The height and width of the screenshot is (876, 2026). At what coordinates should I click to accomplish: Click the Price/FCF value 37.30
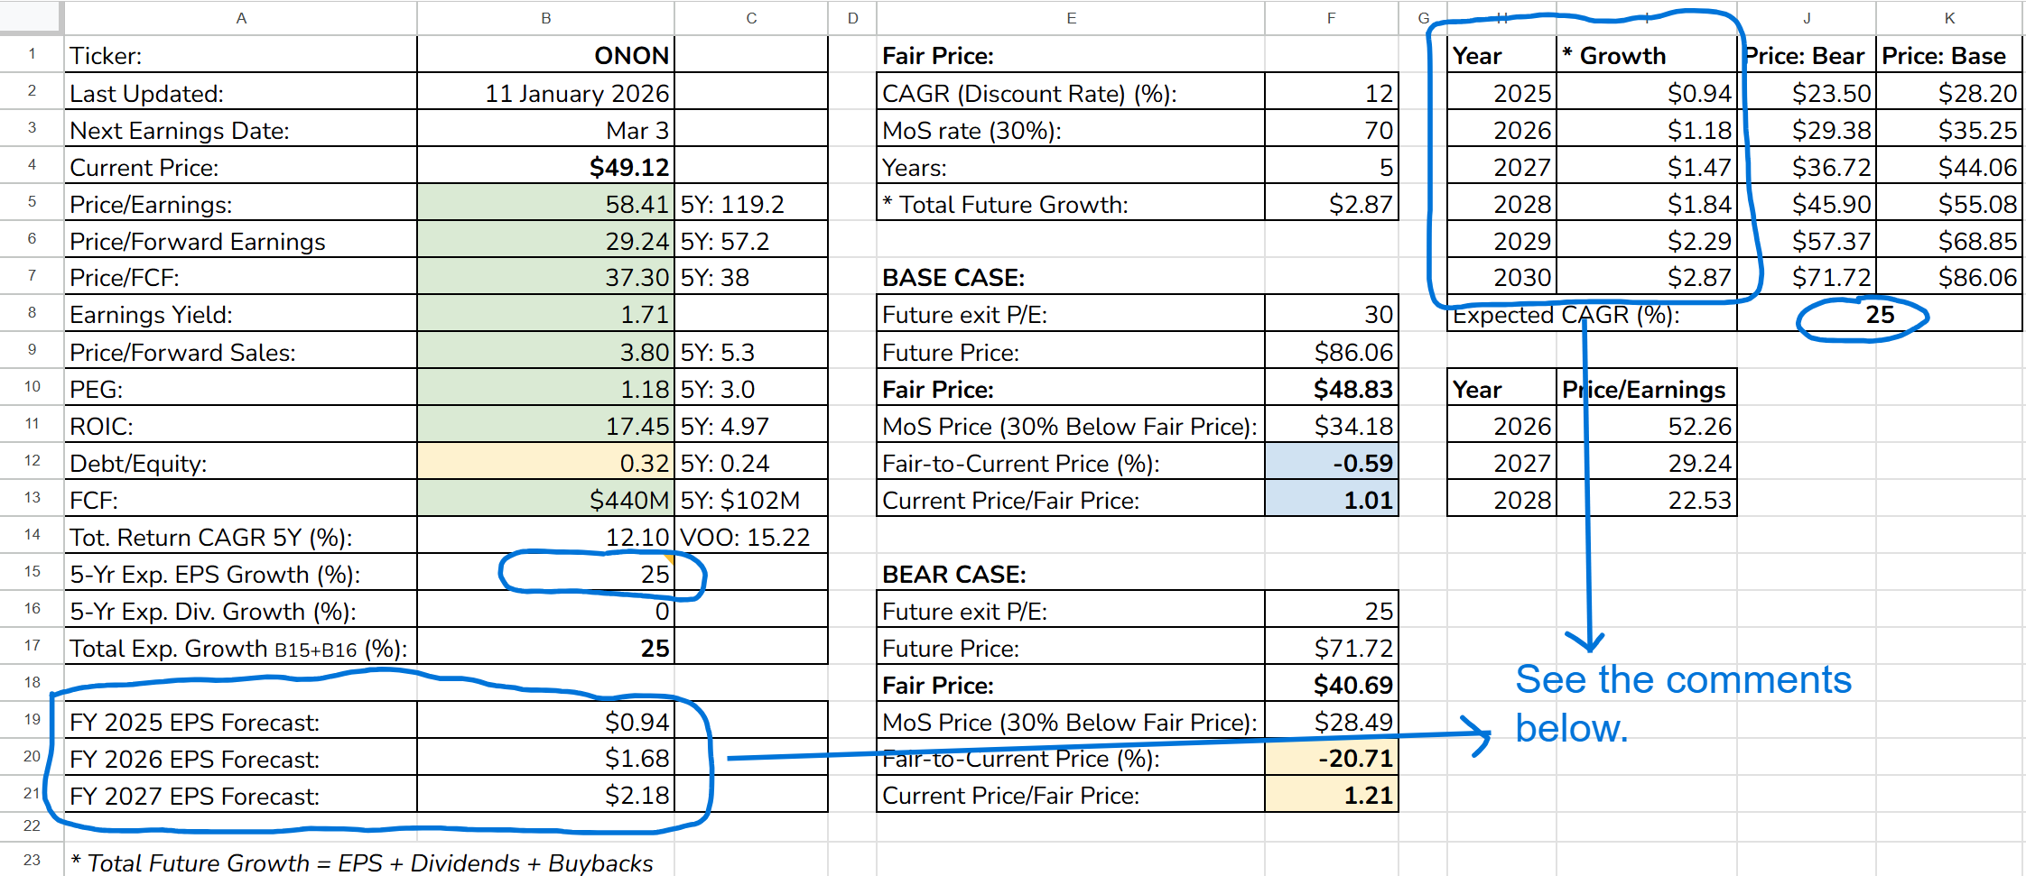[545, 277]
